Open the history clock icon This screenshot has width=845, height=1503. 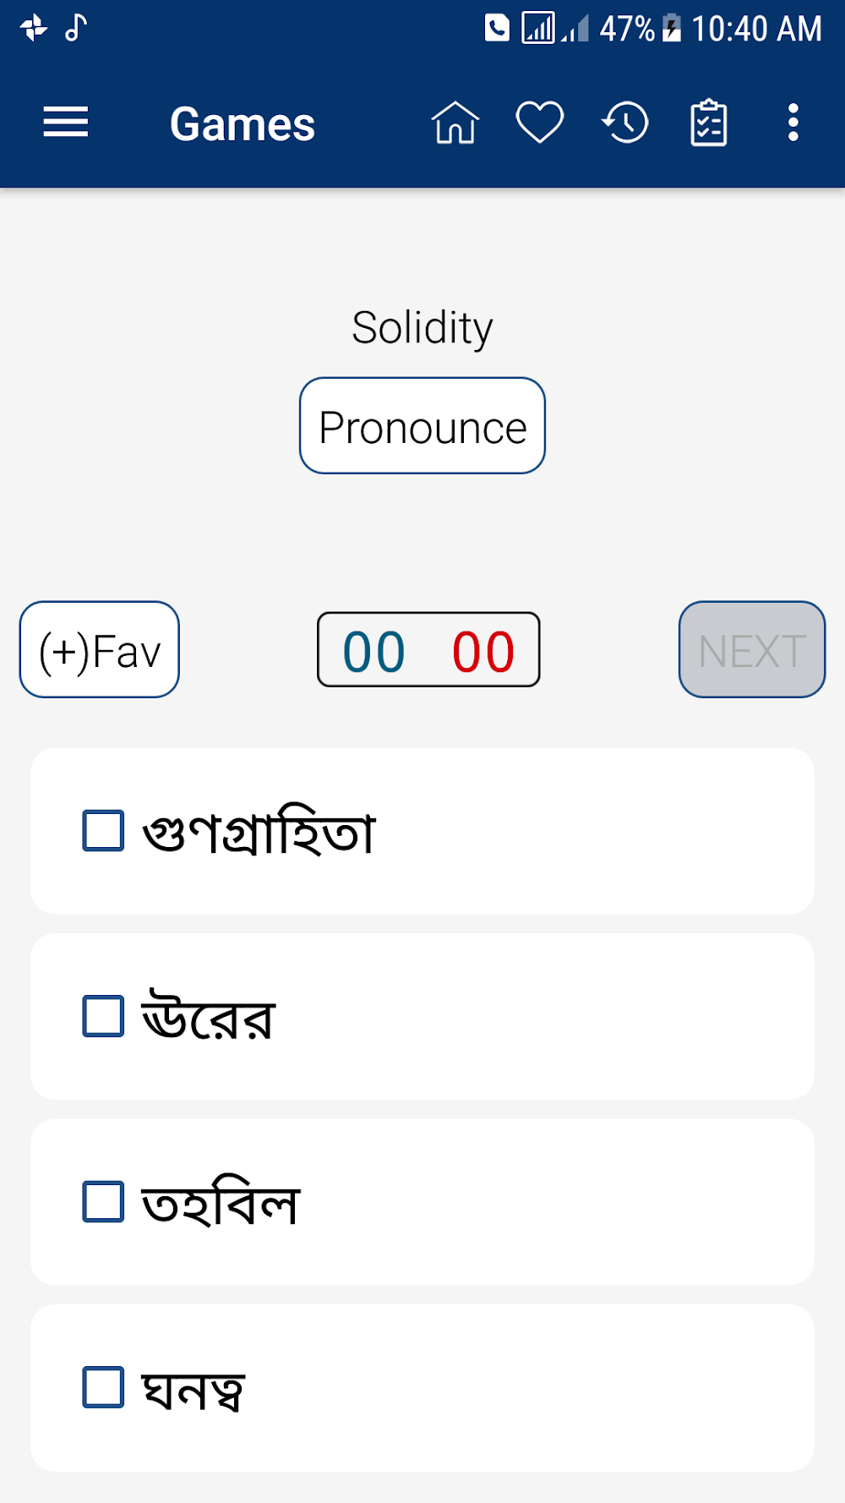625,123
